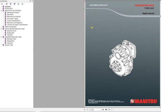This screenshot has height=112, width=161.
Task: Open the Introduction bookmark
Action: [9, 9]
